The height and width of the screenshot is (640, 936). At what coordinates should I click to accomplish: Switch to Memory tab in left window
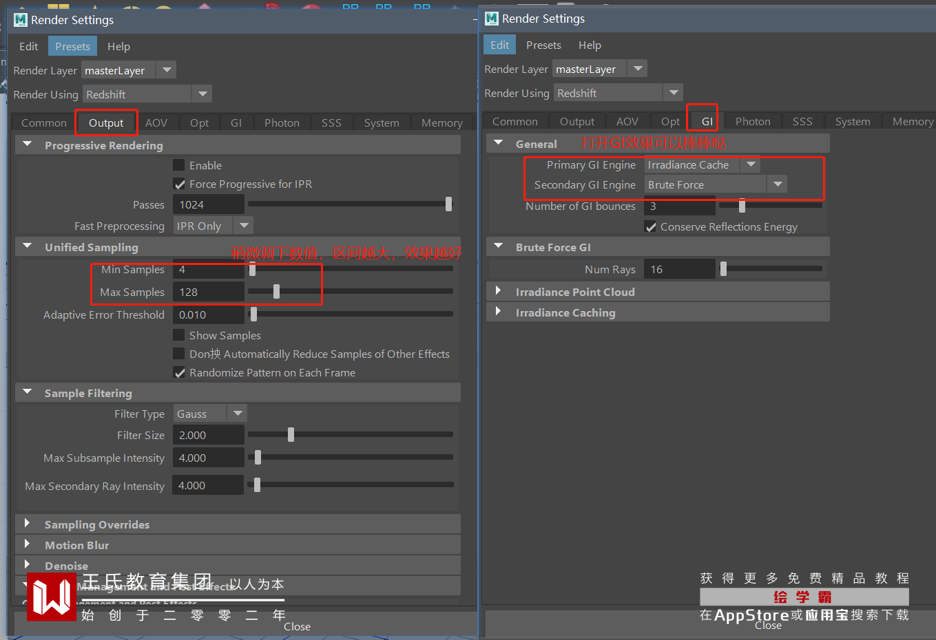click(442, 122)
